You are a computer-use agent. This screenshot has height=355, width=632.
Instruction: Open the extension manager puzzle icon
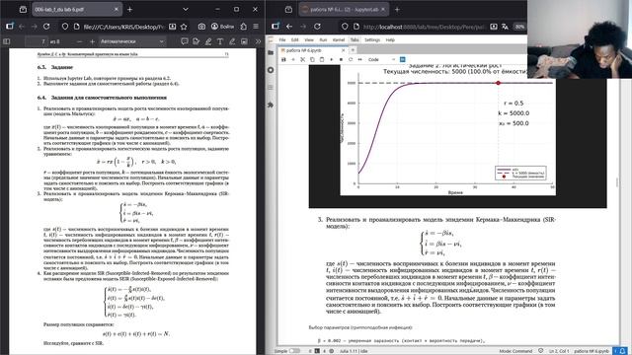[271, 105]
